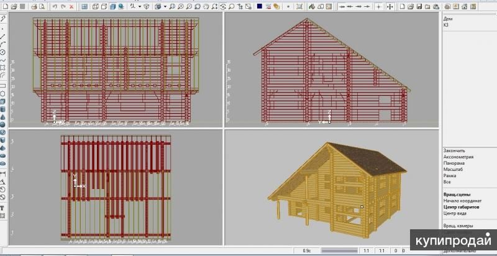Select the solid box primitive tool
497x256 pixels.
pos(3,102)
